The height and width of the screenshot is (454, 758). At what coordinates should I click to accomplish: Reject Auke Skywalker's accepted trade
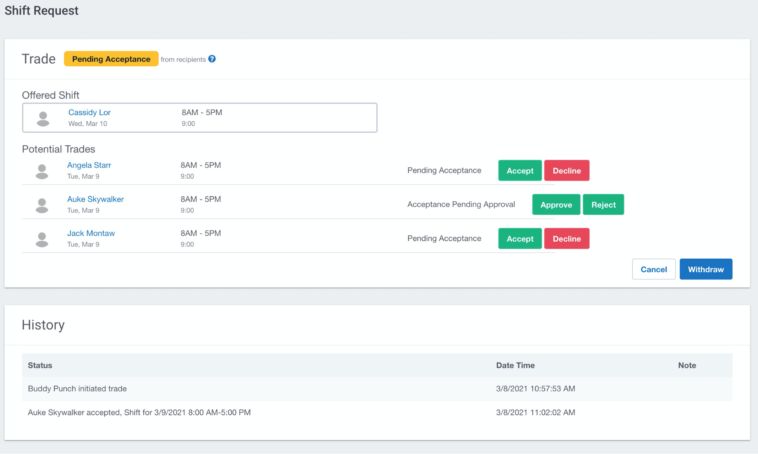tap(603, 205)
